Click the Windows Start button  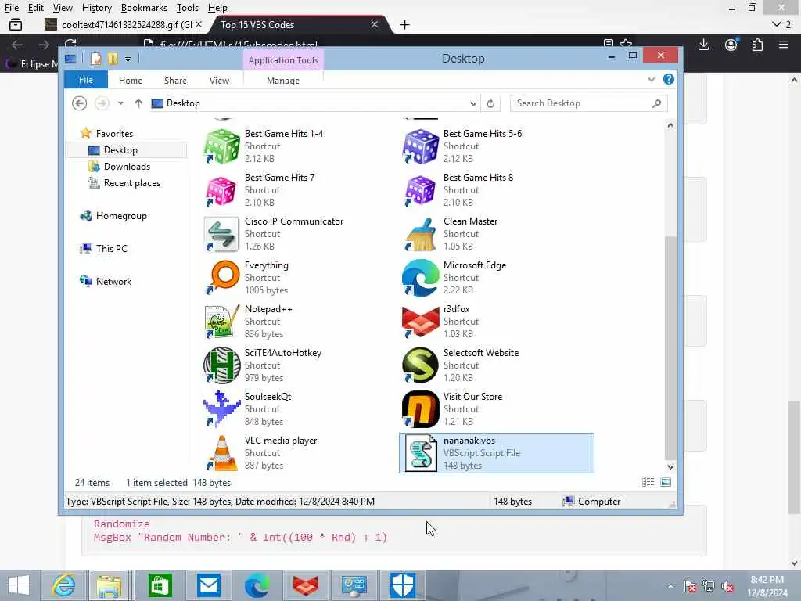(x=19, y=585)
